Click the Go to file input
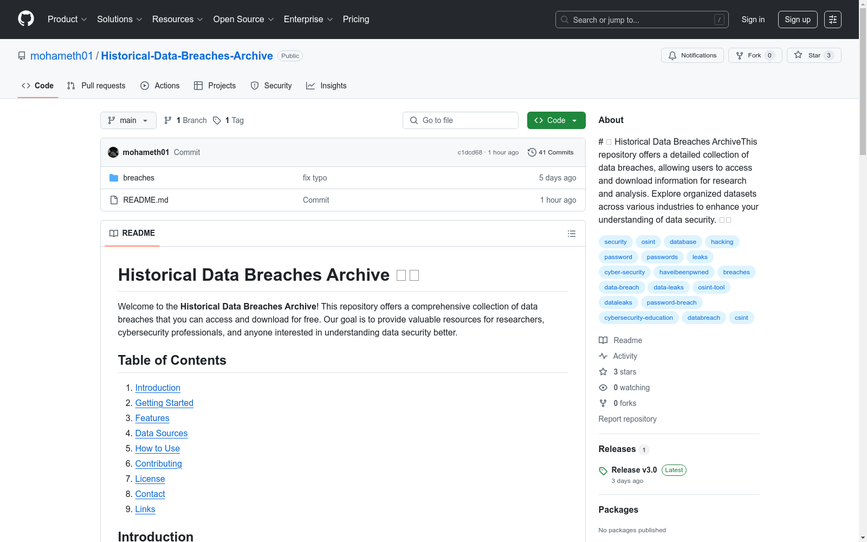The width and height of the screenshot is (867, 542). pyautogui.click(x=461, y=120)
